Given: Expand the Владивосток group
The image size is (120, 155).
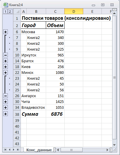Looking at the screenshot, I should [6, 108].
